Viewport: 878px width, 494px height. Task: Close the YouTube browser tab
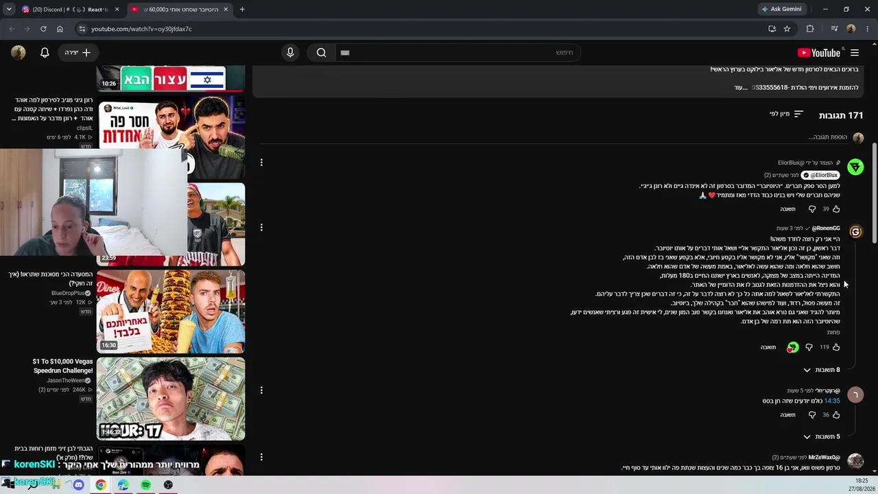pos(226,9)
